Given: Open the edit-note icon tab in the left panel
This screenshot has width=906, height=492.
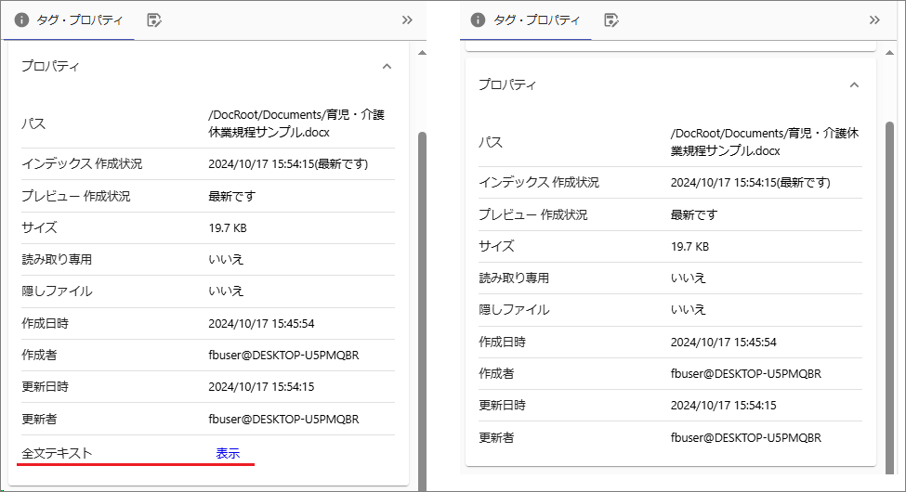Looking at the screenshot, I should 154,19.
